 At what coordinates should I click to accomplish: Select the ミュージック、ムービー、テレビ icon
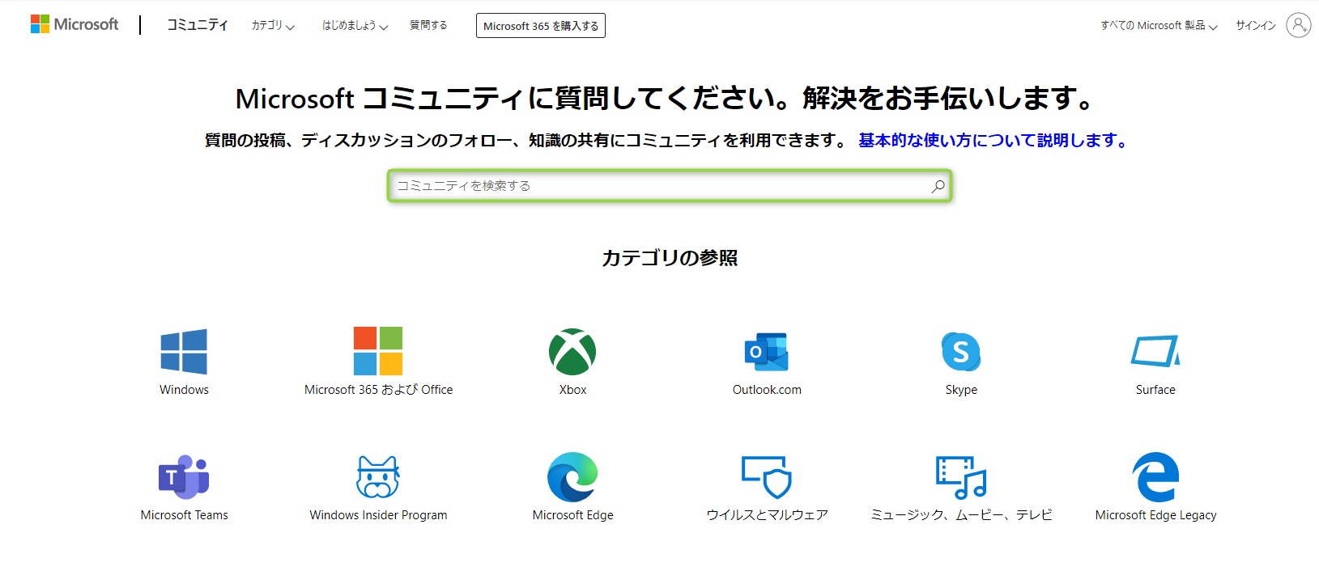point(961,477)
